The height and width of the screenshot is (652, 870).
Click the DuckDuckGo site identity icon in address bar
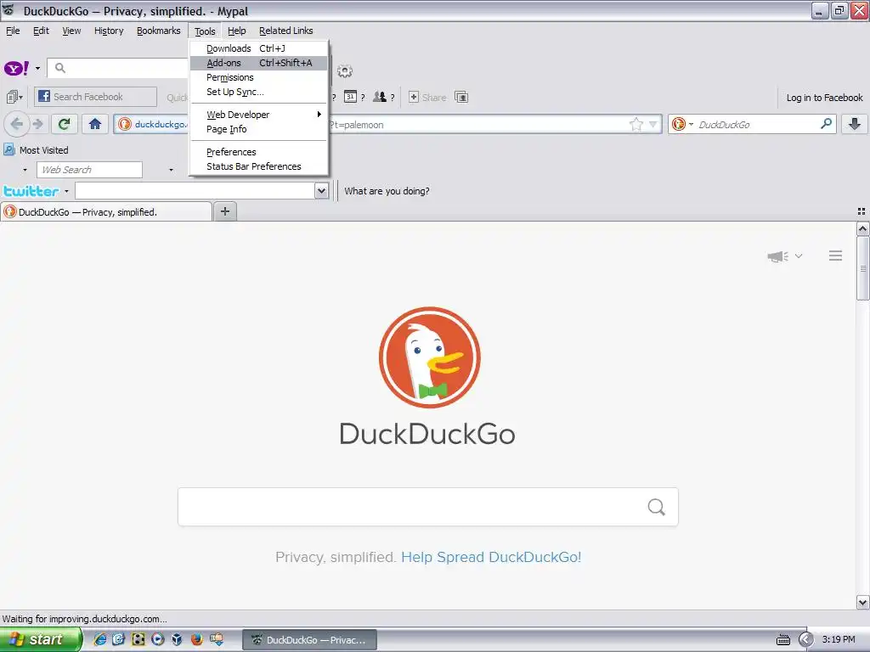click(x=125, y=124)
